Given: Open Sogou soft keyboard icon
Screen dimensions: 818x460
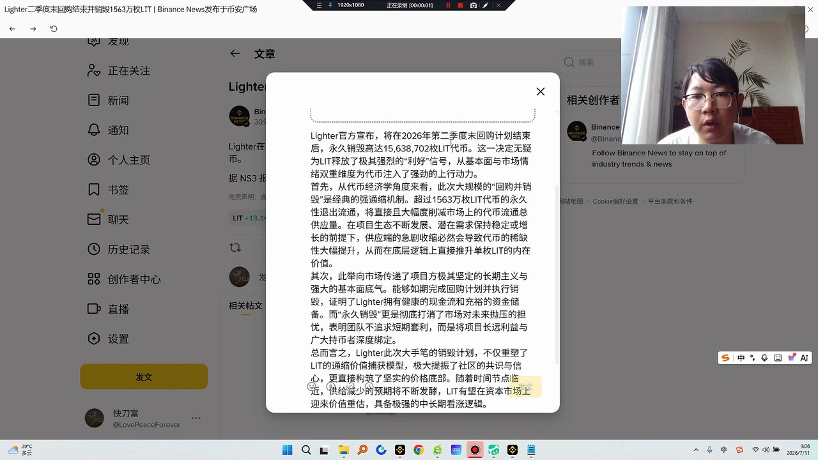Looking at the screenshot, I should pos(778,358).
